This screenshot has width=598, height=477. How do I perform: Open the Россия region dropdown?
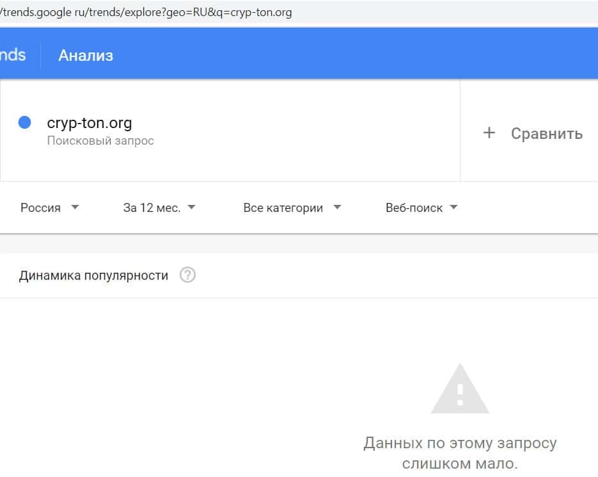41,207
